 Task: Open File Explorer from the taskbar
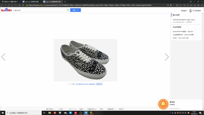point(50,113)
